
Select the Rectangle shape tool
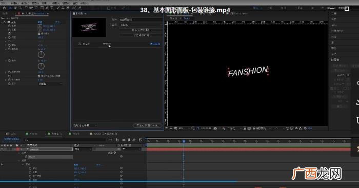42,8
